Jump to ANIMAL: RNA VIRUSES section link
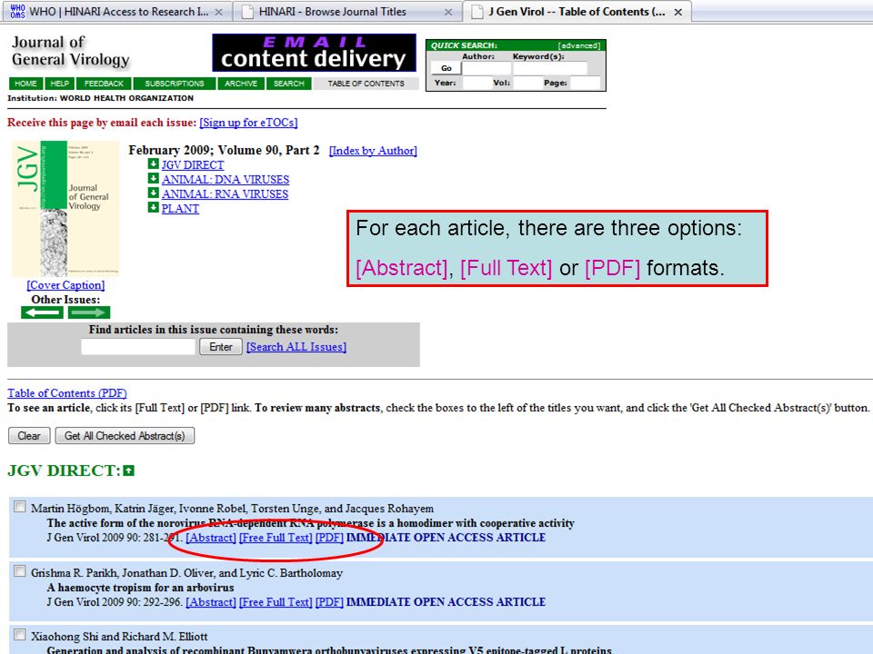 click(x=225, y=194)
